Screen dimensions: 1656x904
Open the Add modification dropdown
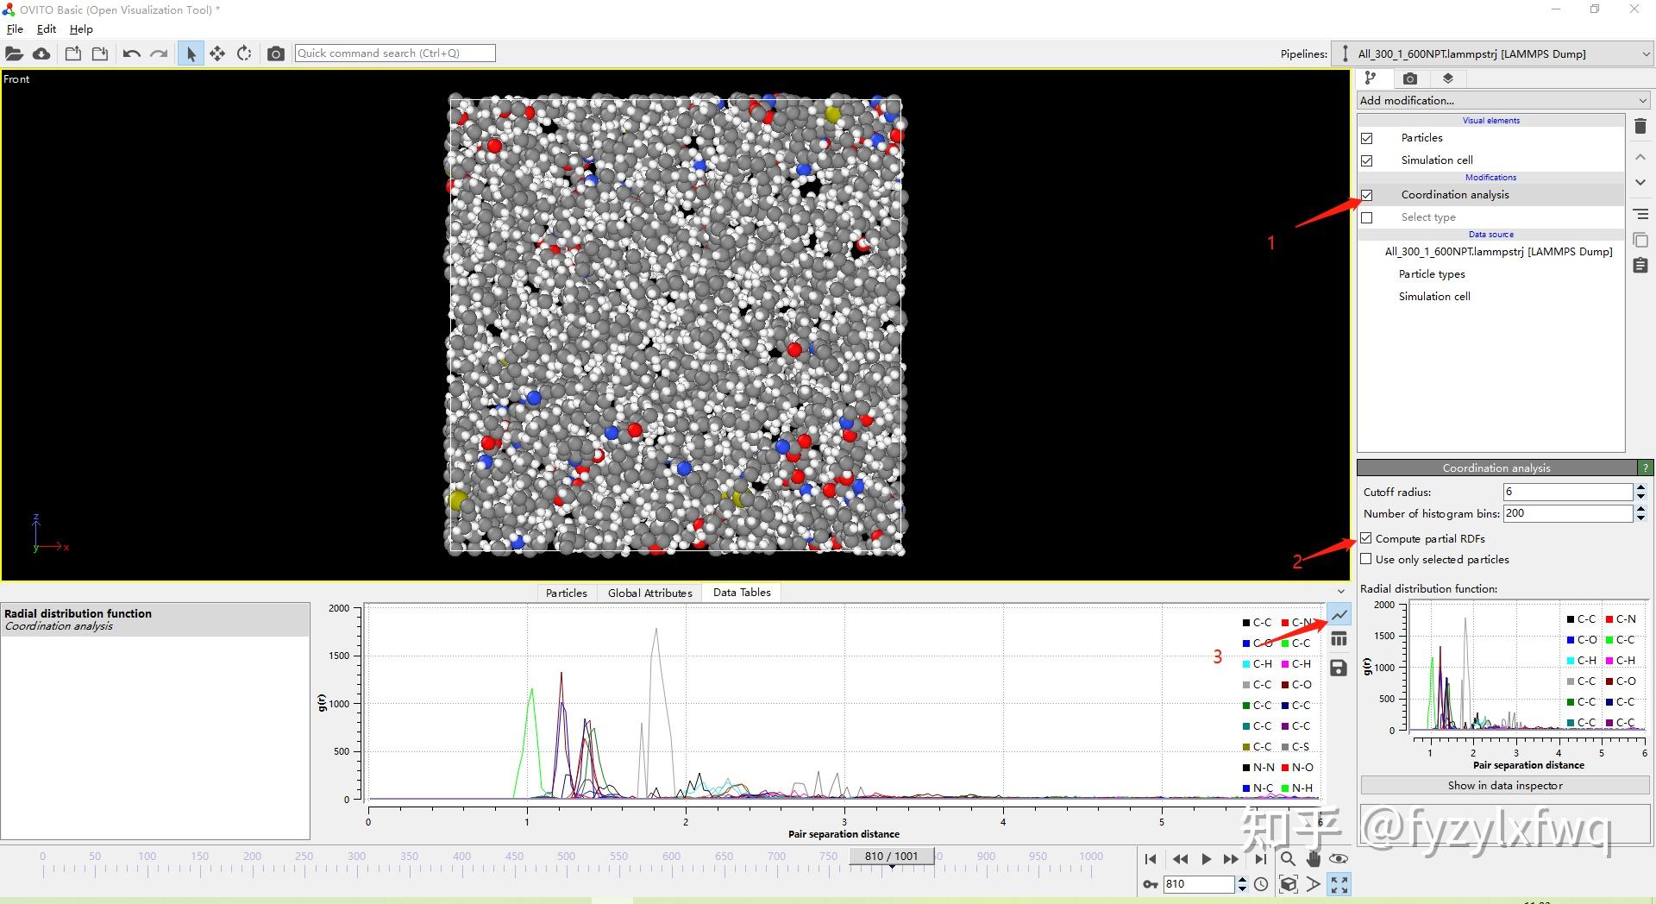(1502, 100)
